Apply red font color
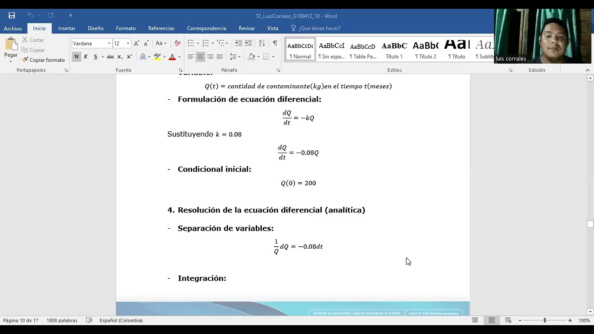This screenshot has width=594, height=334. (172, 57)
